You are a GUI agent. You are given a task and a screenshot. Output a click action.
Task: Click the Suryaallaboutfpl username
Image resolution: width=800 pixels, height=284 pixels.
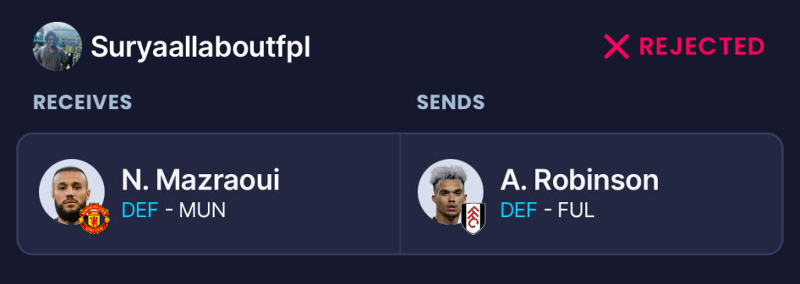pos(201,48)
